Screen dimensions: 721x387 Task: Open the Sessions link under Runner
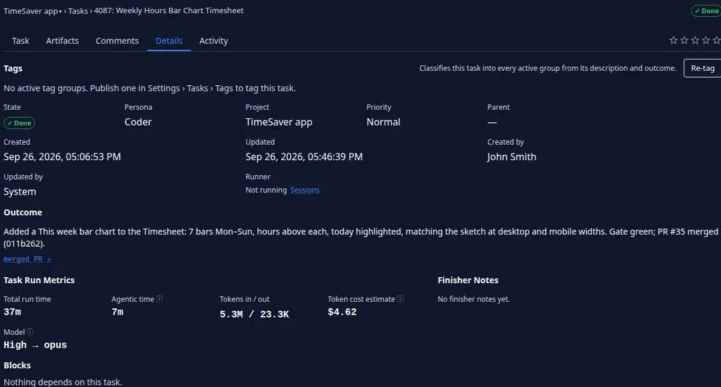point(305,190)
